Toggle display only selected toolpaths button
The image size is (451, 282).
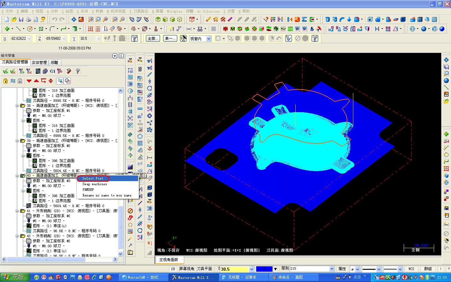[60, 81]
